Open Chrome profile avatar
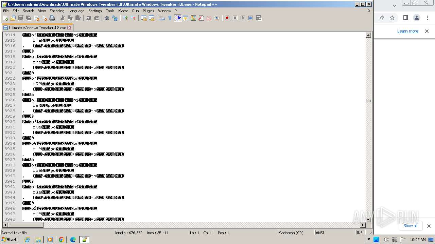 pos(417,18)
